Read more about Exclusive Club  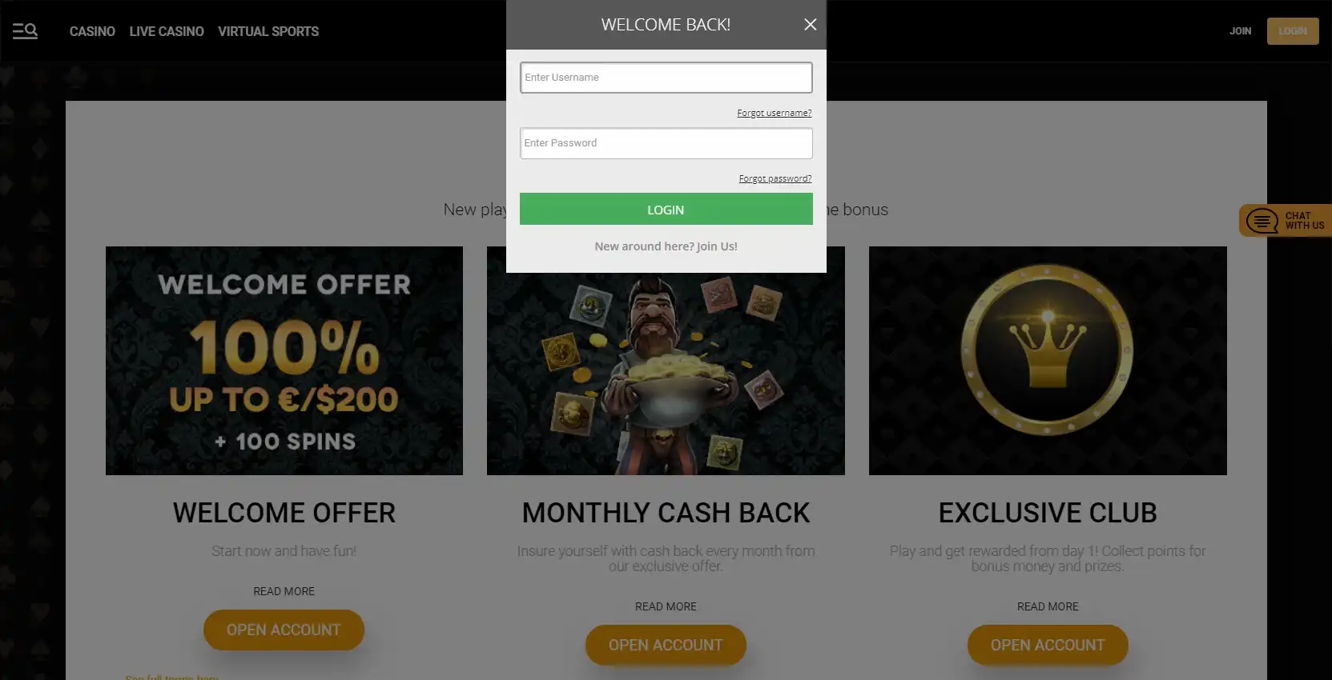coord(1048,606)
